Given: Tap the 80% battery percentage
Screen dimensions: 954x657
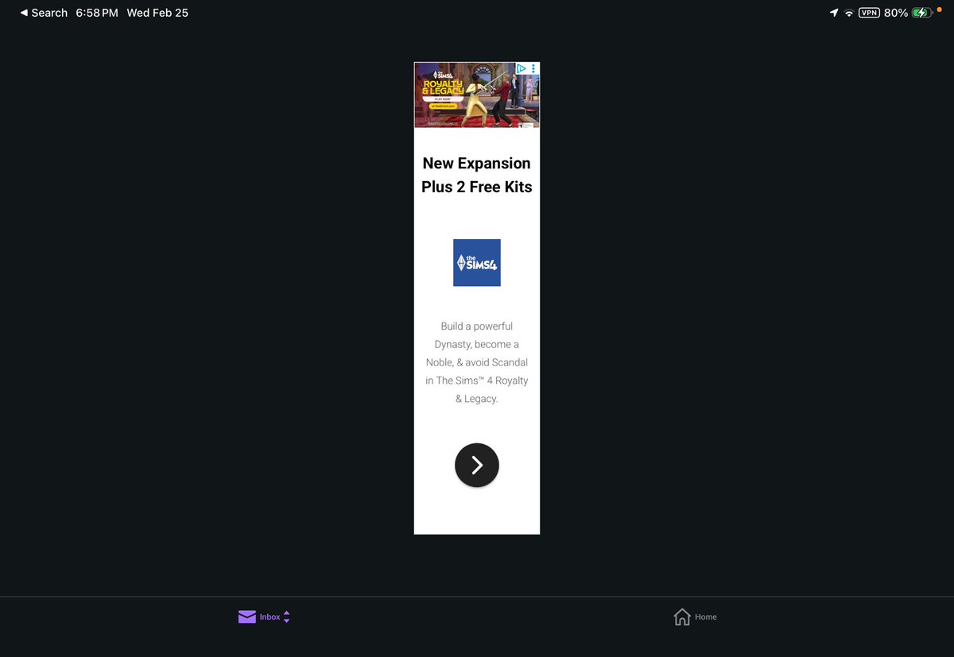Looking at the screenshot, I should click(x=896, y=13).
